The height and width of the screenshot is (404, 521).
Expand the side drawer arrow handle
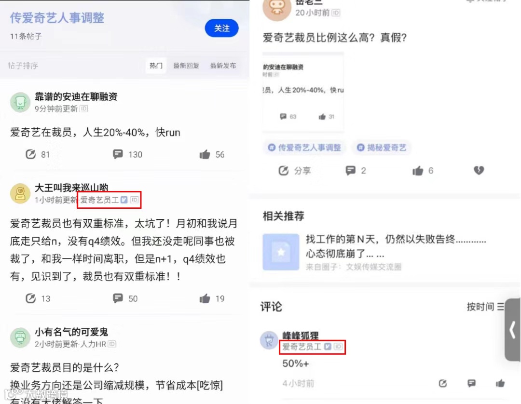tap(513, 329)
